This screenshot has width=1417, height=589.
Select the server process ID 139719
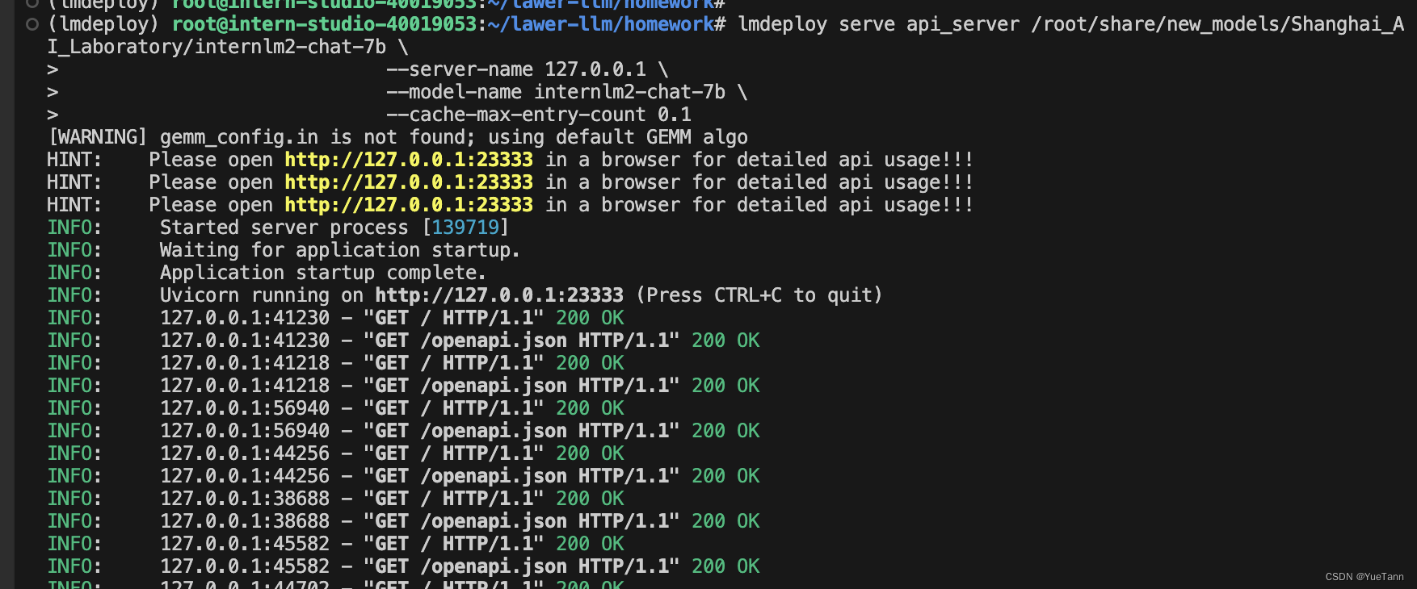[465, 228]
